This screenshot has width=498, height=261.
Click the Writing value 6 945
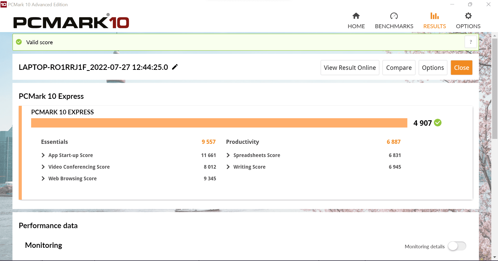(395, 167)
